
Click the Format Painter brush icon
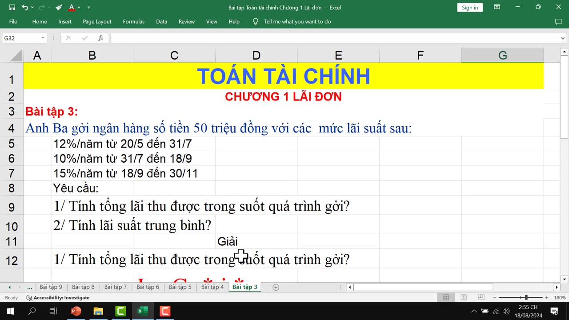click(x=60, y=7)
